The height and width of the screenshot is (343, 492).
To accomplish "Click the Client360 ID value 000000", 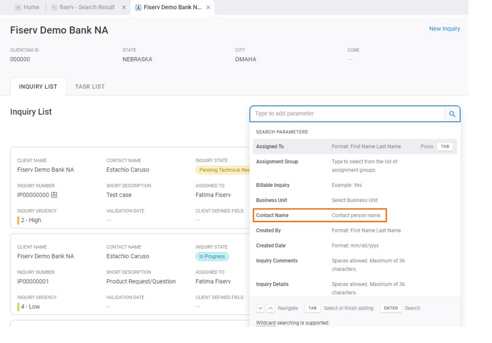I will (20, 59).
